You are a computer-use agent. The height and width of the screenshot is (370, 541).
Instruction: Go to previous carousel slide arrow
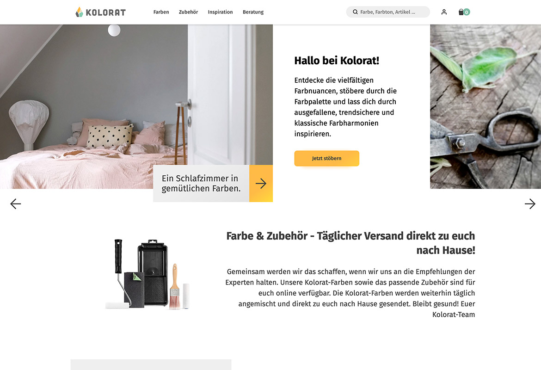coord(16,203)
